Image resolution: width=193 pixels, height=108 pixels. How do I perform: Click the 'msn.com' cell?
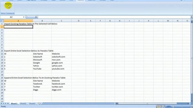(62, 60)
